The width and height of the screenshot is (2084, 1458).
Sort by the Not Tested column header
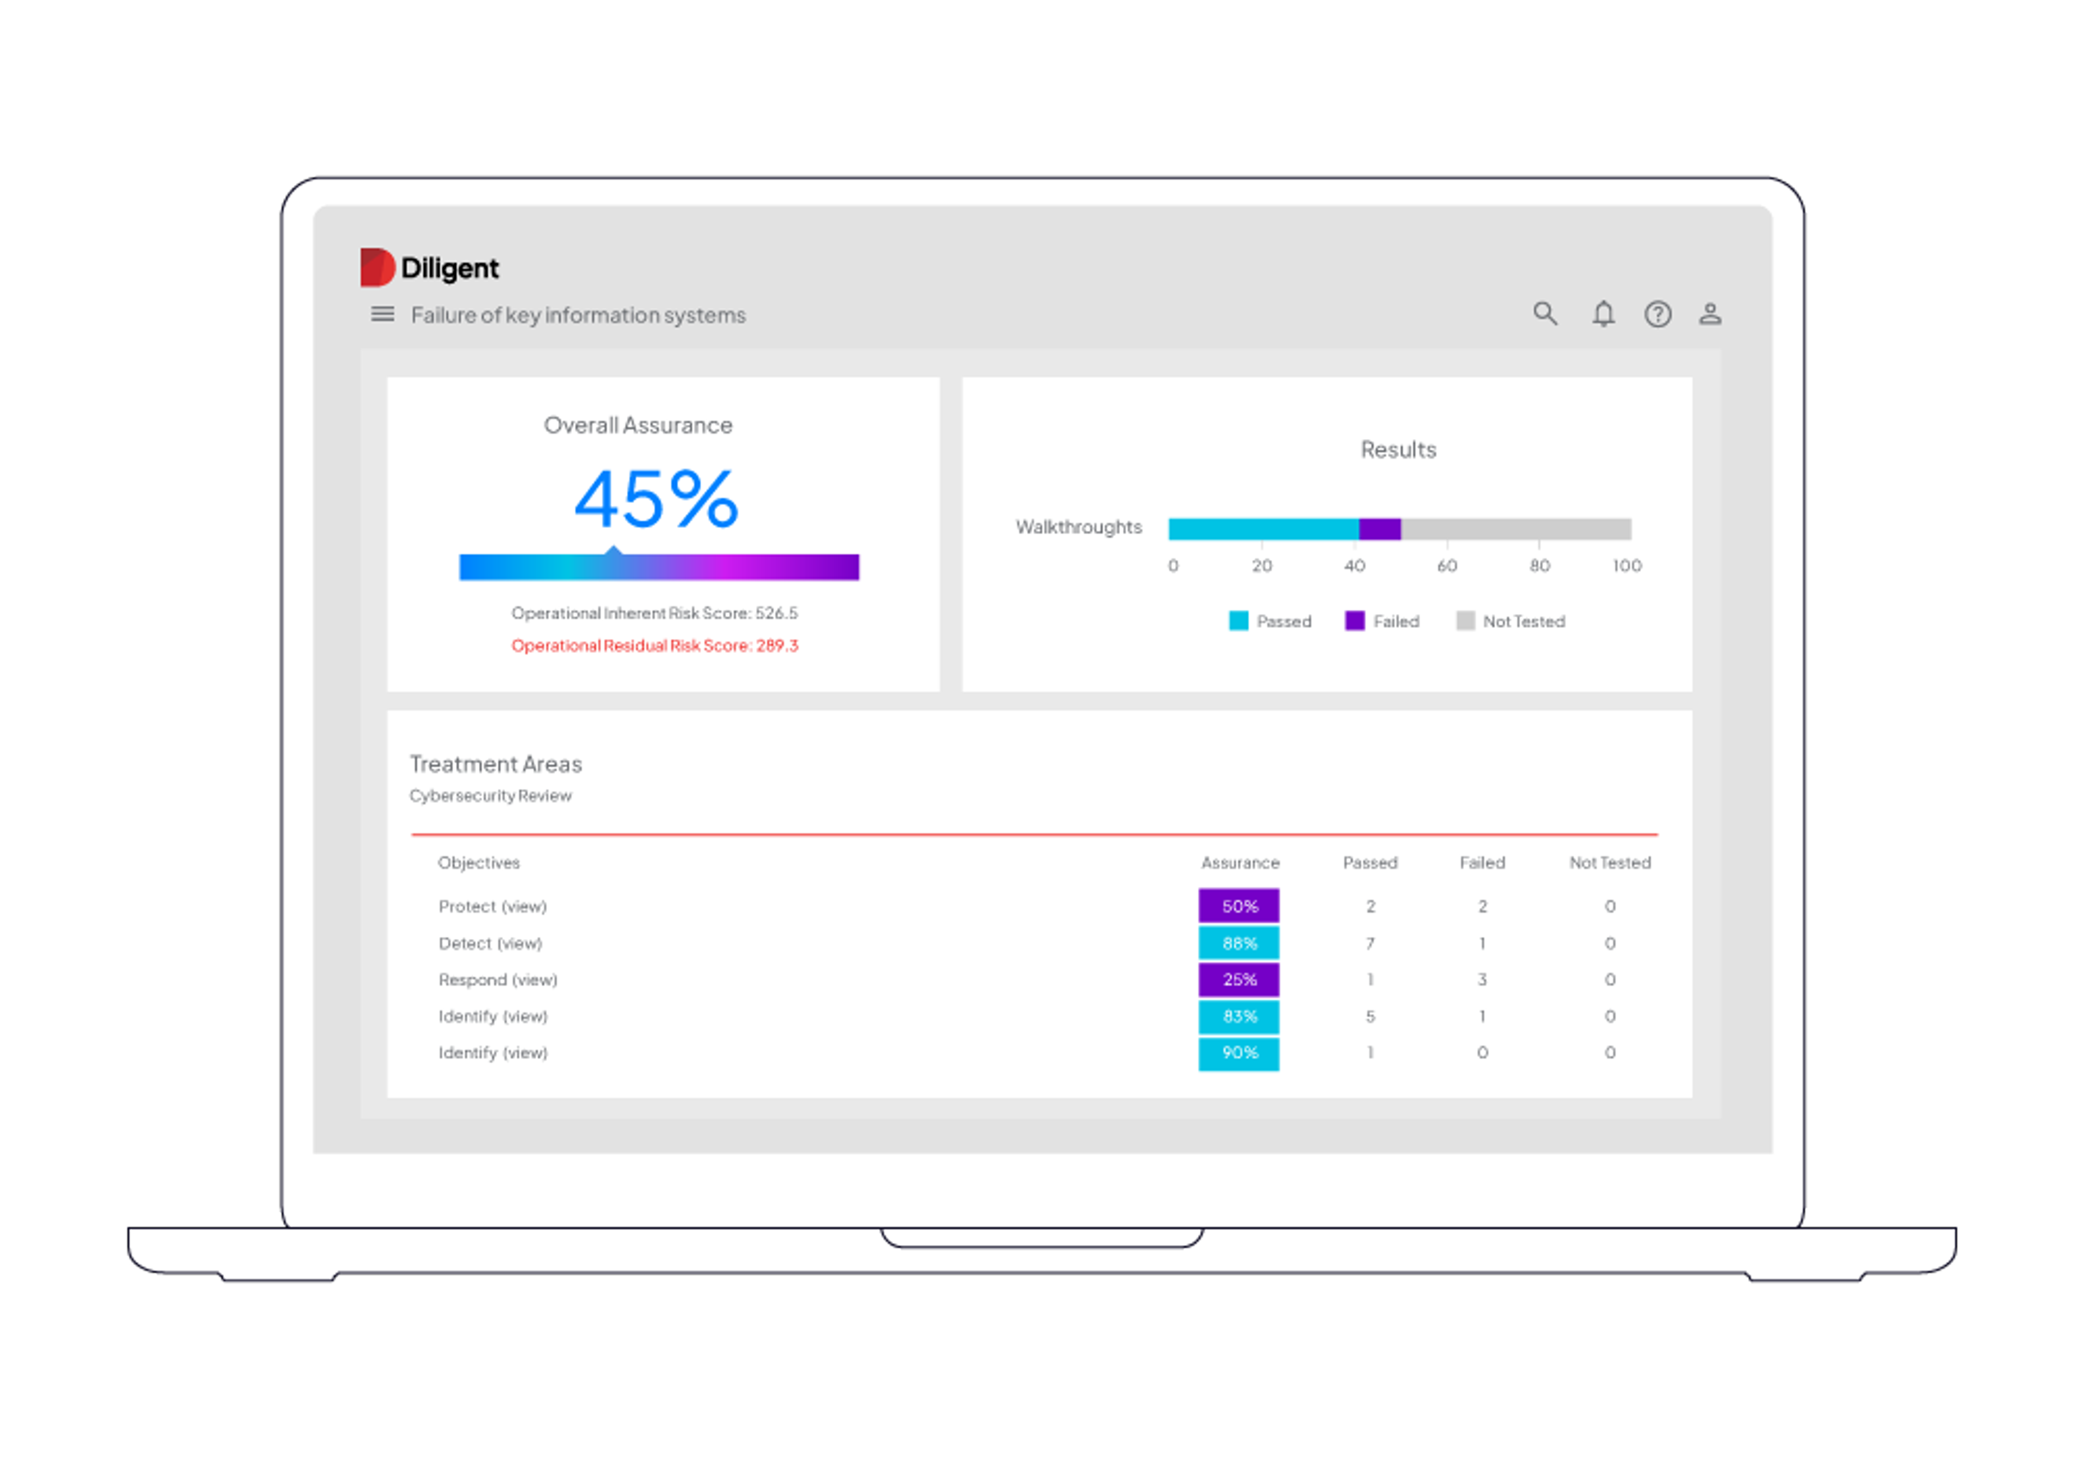pyautogui.click(x=1609, y=863)
